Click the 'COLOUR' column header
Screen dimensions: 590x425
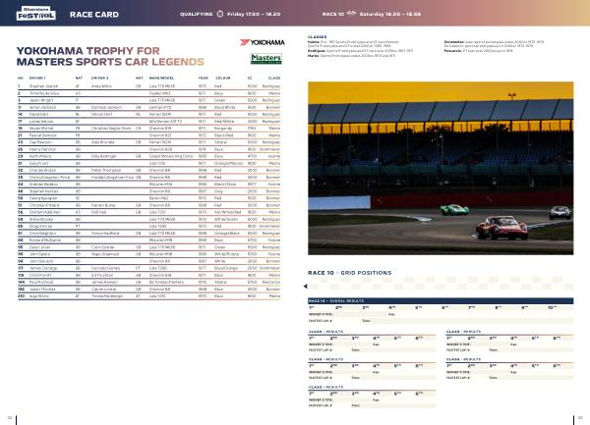(223, 79)
